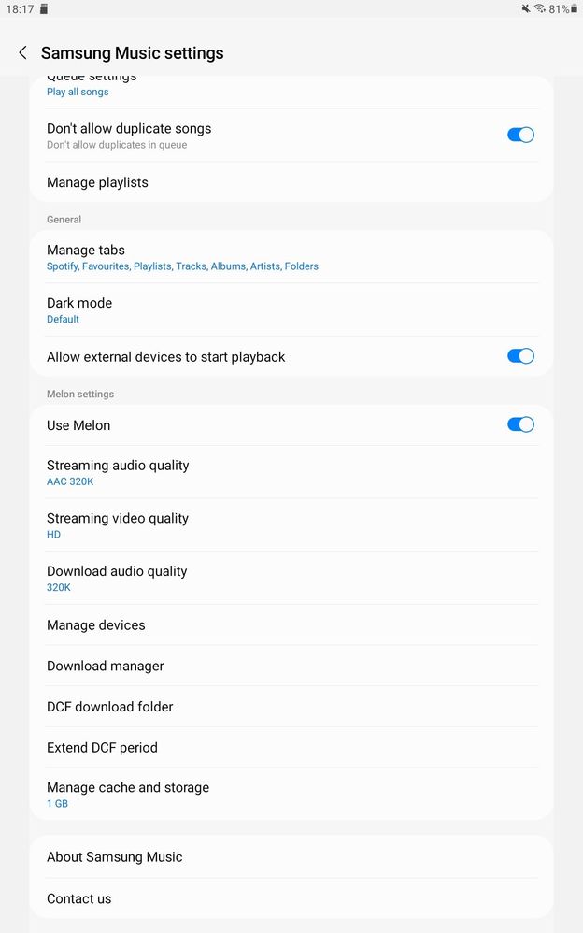Image resolution: width=583 pixels, height=933 pixels.
Task: Open Queue settings with Play all songs
Action: [x=291, y=92]
